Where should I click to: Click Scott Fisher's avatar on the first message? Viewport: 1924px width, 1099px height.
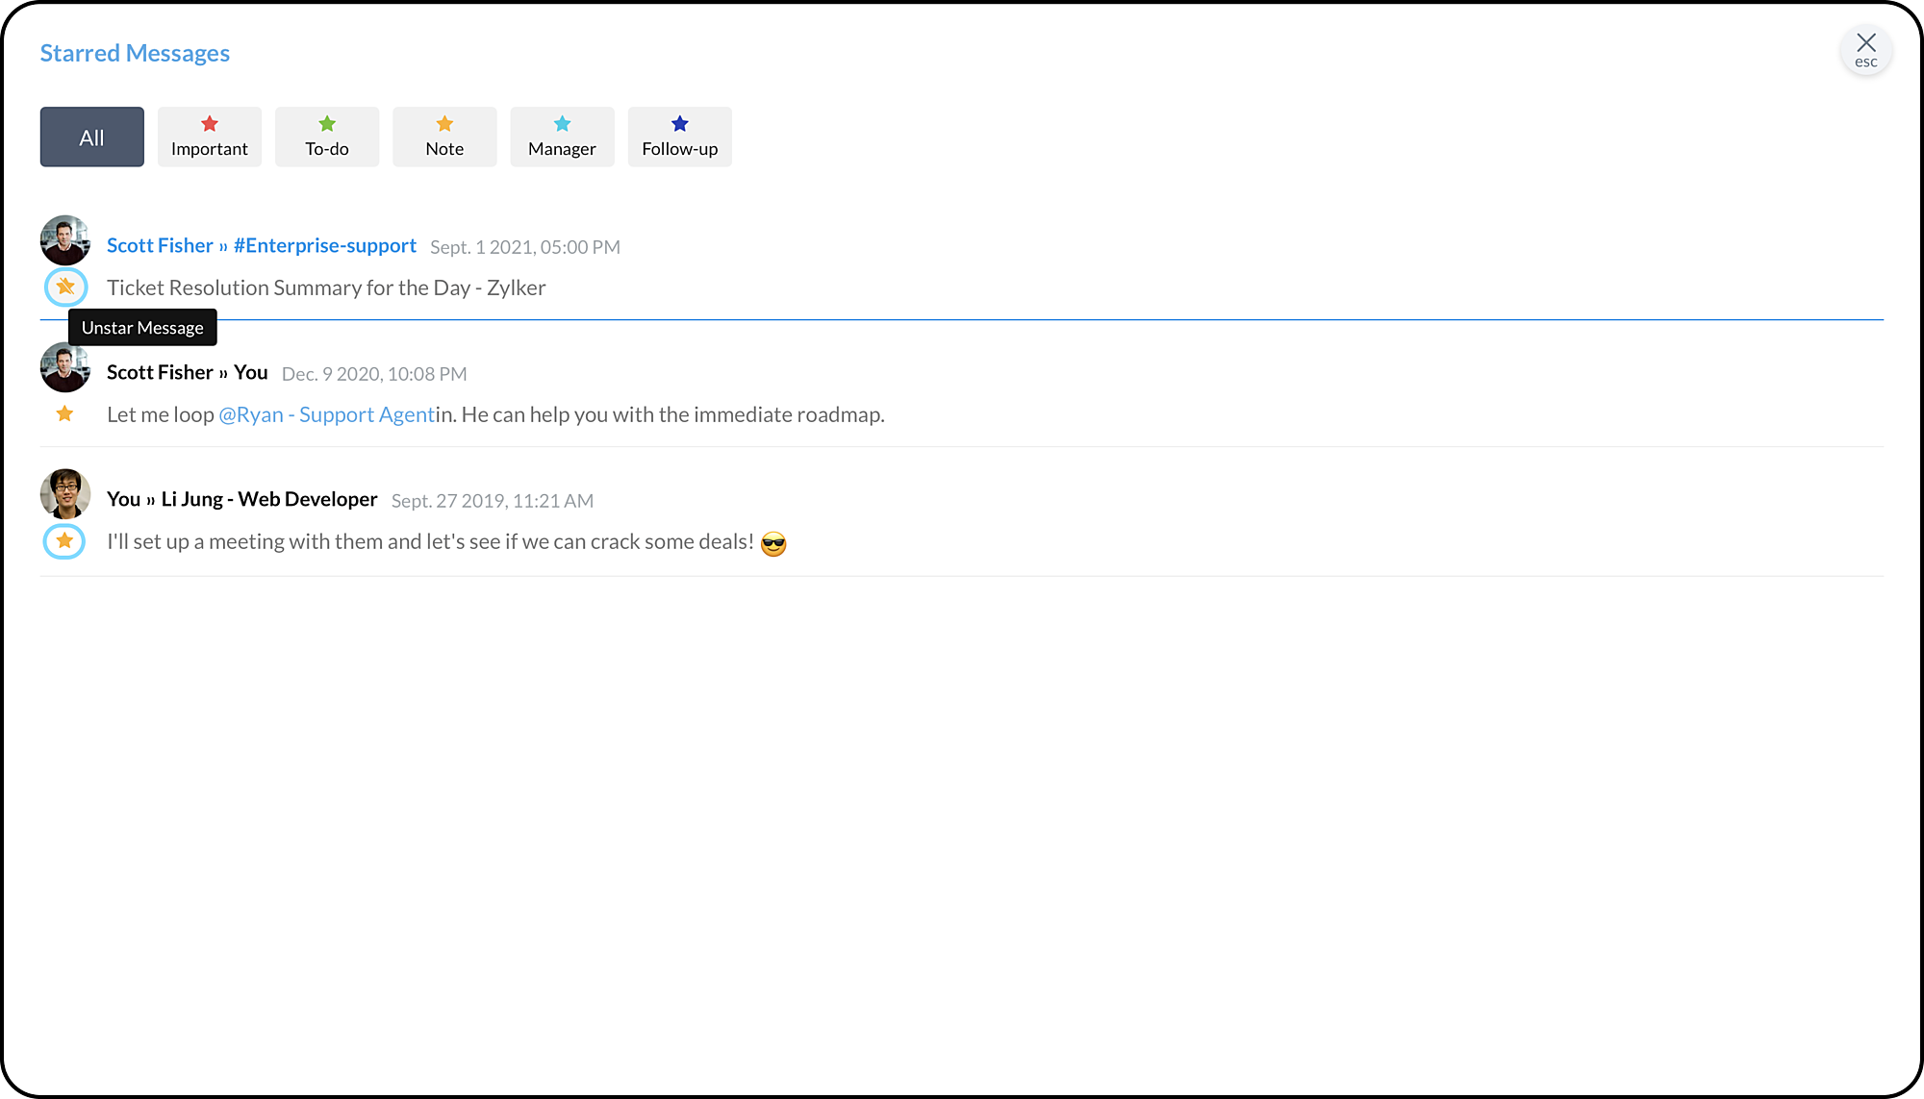pos(65,239)
